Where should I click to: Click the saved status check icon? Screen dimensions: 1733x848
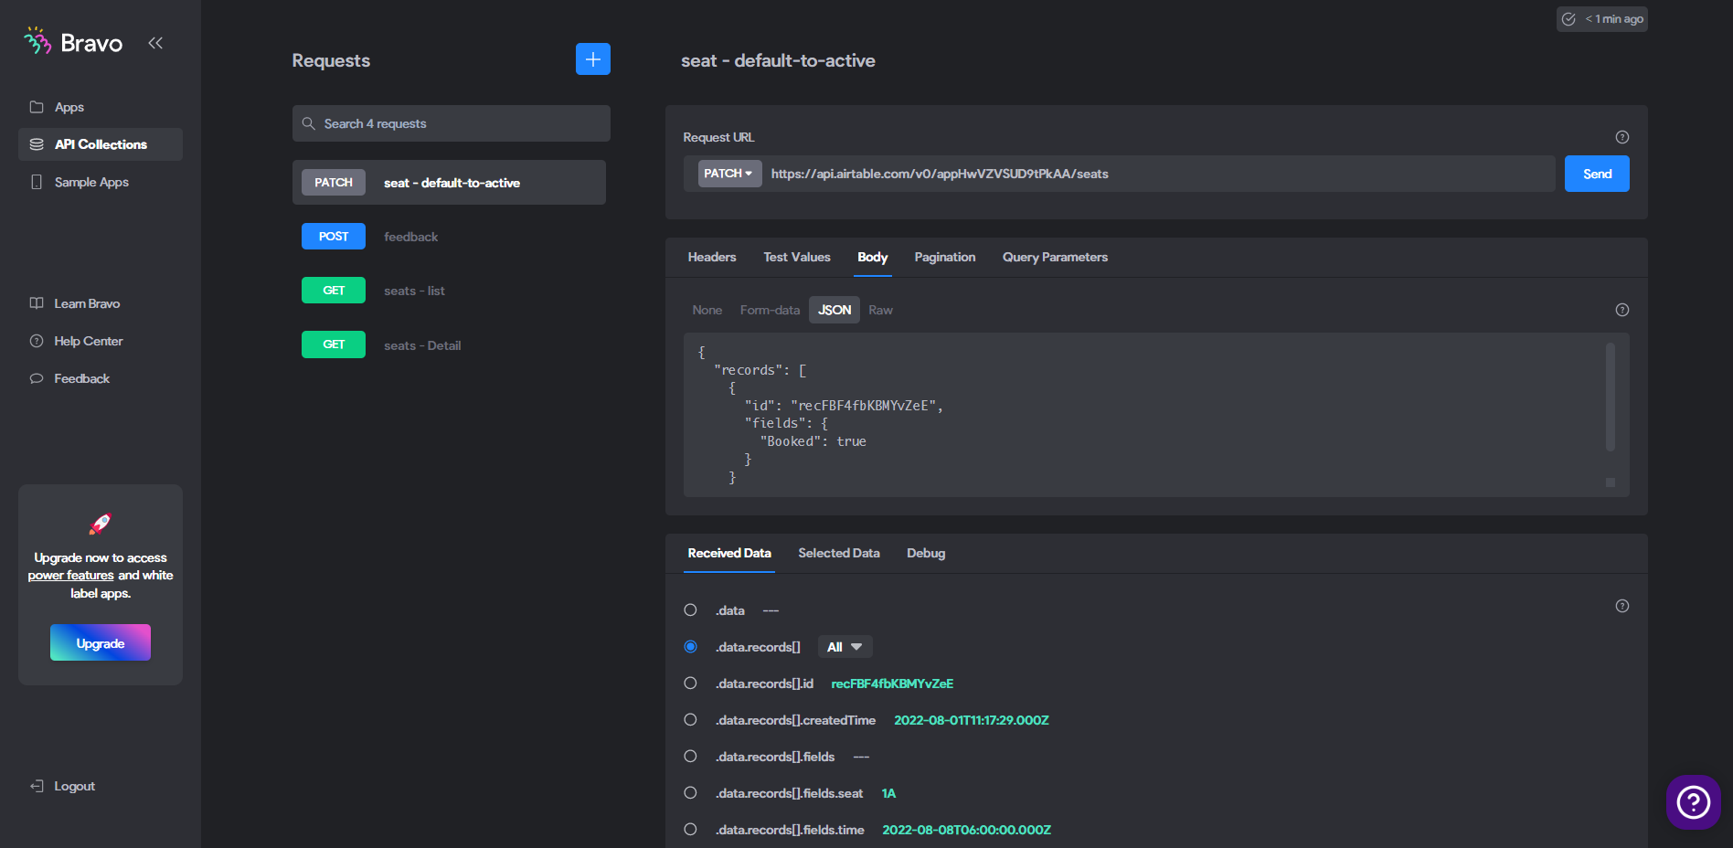click(1568, 19)
